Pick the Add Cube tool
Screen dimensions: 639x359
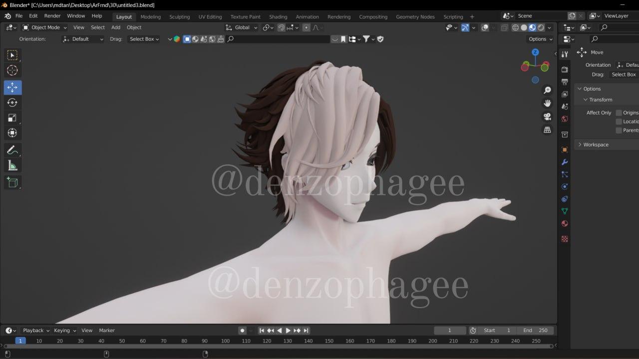12,182
